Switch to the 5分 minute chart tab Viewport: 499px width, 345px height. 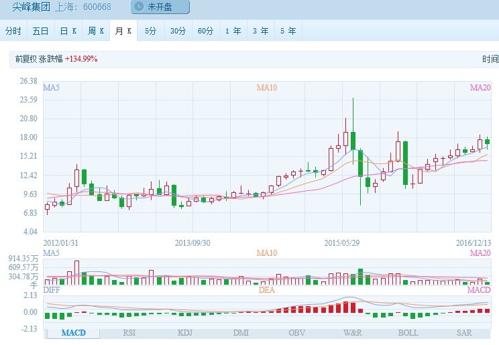pyautogui.click(x=151, y=31)
